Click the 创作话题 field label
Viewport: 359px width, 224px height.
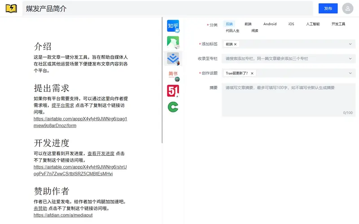click(210, 73)
